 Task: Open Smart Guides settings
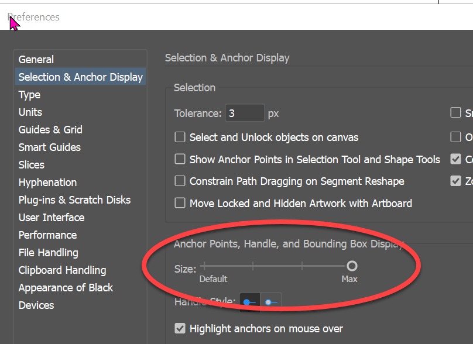coord(49,147)
